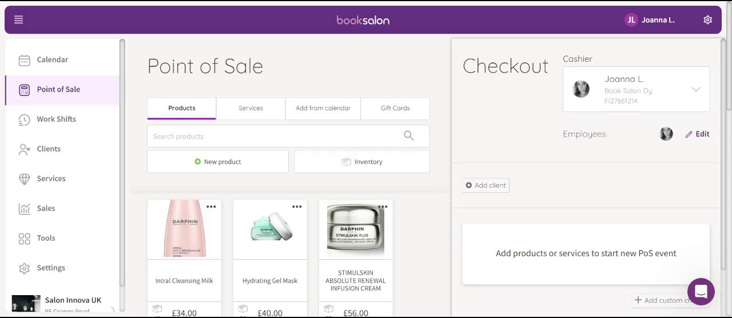Click the Add client button
This screenshot has width=732, height=318.
point(486,185)
